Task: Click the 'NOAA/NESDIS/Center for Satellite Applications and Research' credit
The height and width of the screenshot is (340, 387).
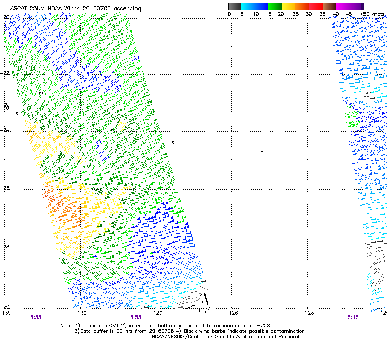Action: click(x=226, y=337)
